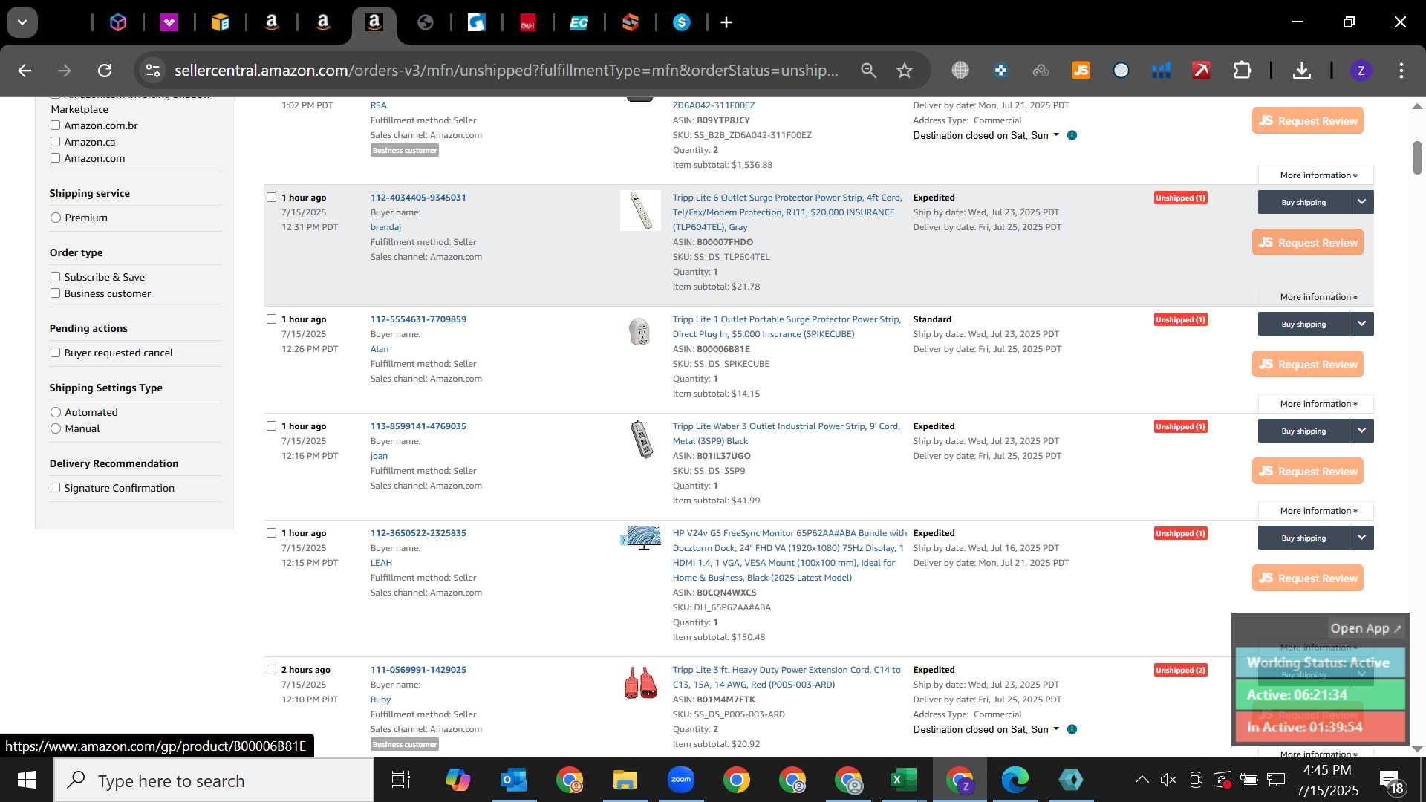Expand More information for the RSA order
This screenshot has height=802, width=1426.
1316,175
